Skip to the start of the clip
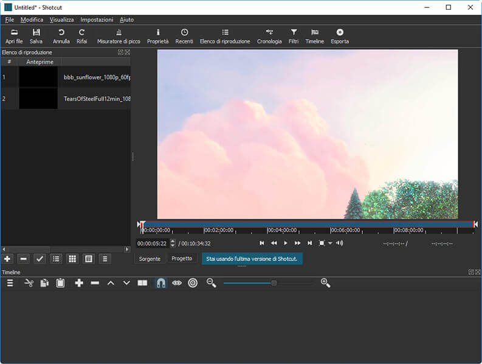 click(262, 243)
